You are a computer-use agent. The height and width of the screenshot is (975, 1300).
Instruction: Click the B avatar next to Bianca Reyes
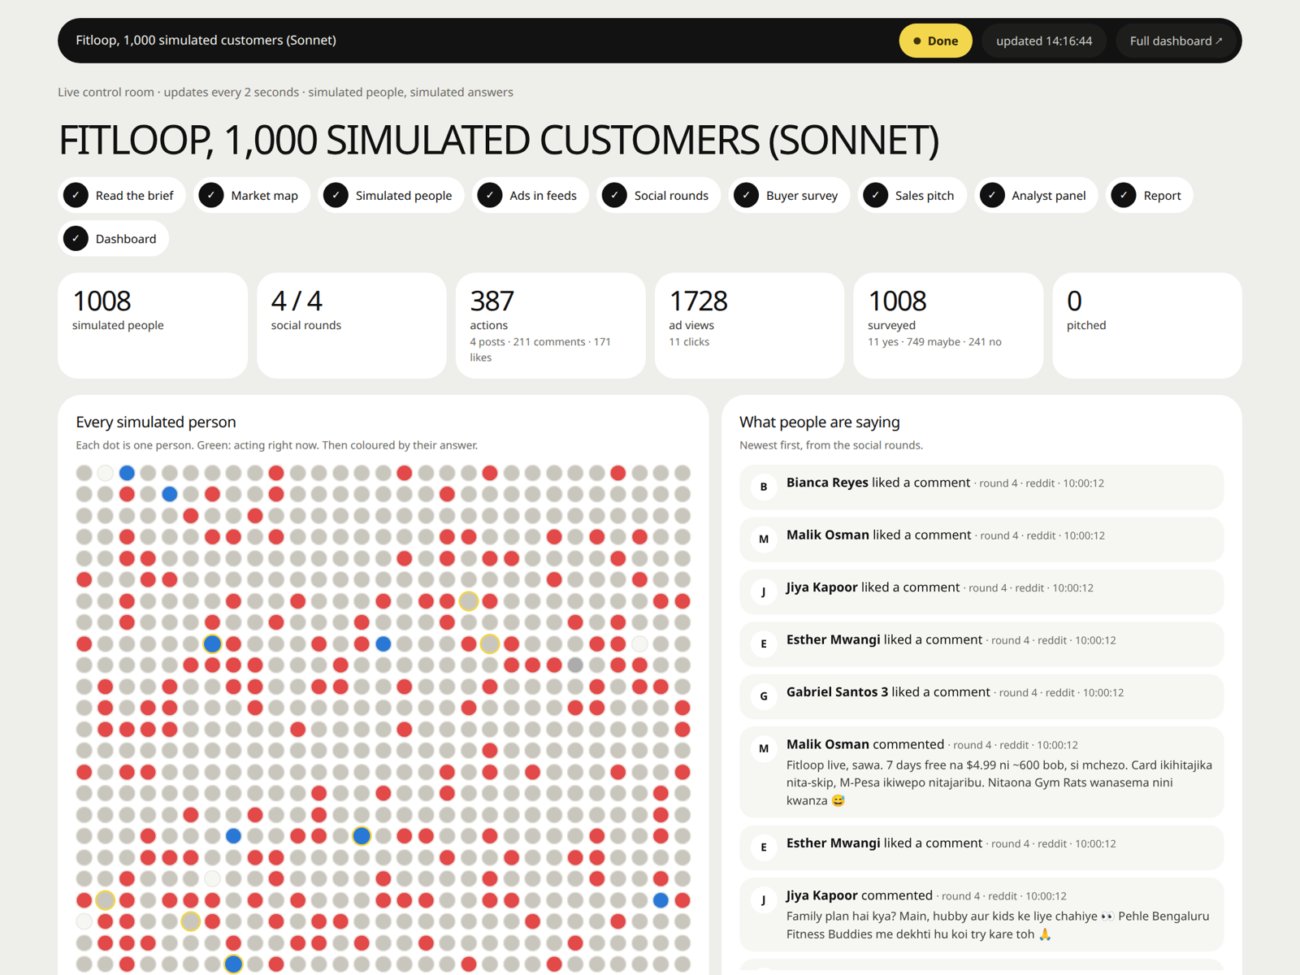coord(764,487)
